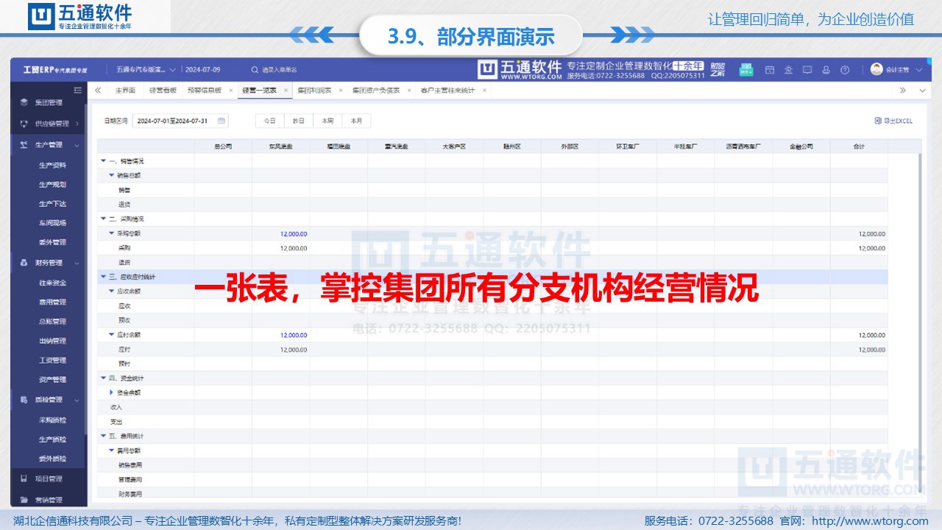Click the 东风底盘 column header
The width and height of the screenshot is (942, 530).
point(280,146)
